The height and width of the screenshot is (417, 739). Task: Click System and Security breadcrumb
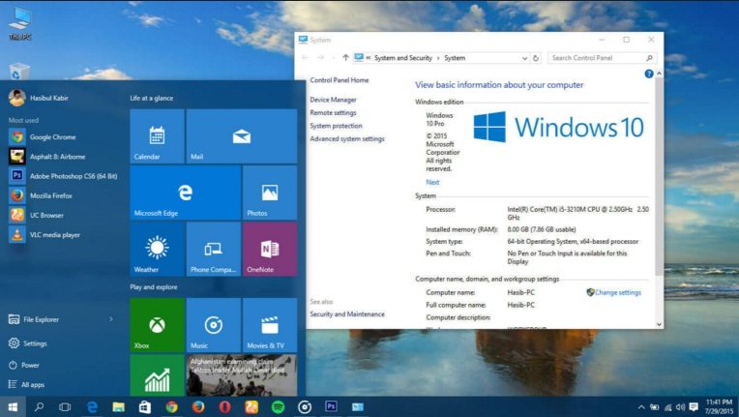point(403,58)
